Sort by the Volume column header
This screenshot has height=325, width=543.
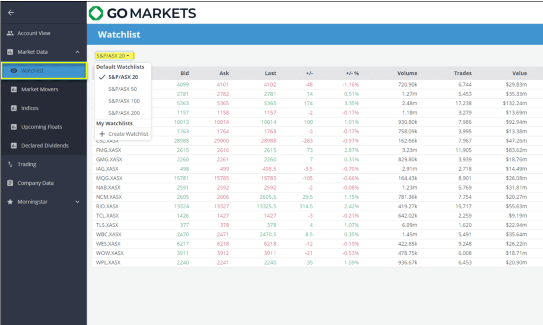407,73
